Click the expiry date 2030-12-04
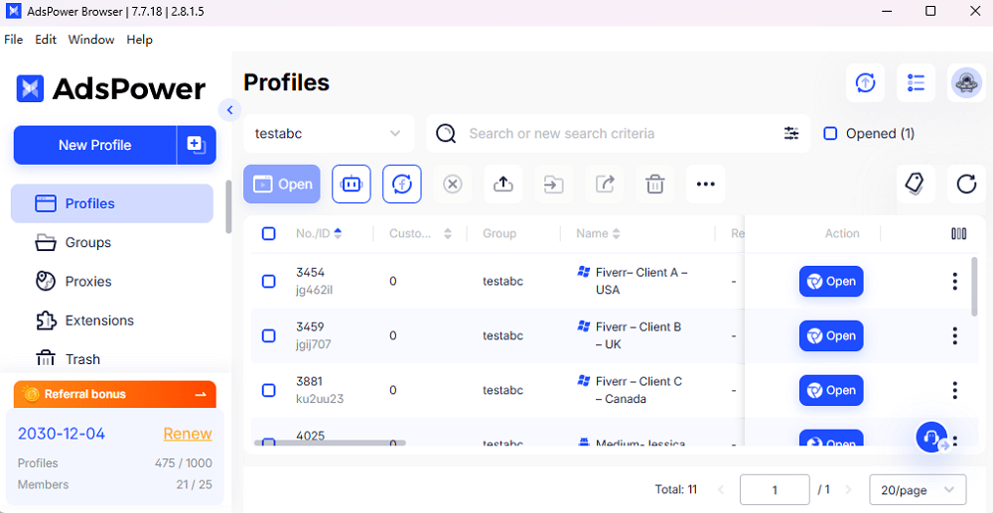This screenshot has width=993, height=513. [x=62, y=434]
